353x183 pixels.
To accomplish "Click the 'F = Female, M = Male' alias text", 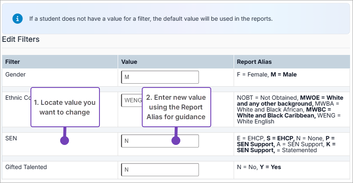I will (267, 74).
